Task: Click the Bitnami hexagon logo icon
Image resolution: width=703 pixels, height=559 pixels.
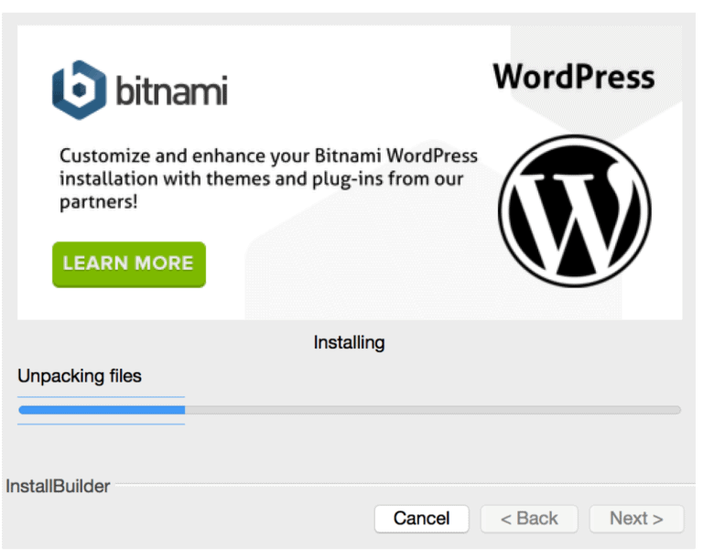Action: (80, 90)
